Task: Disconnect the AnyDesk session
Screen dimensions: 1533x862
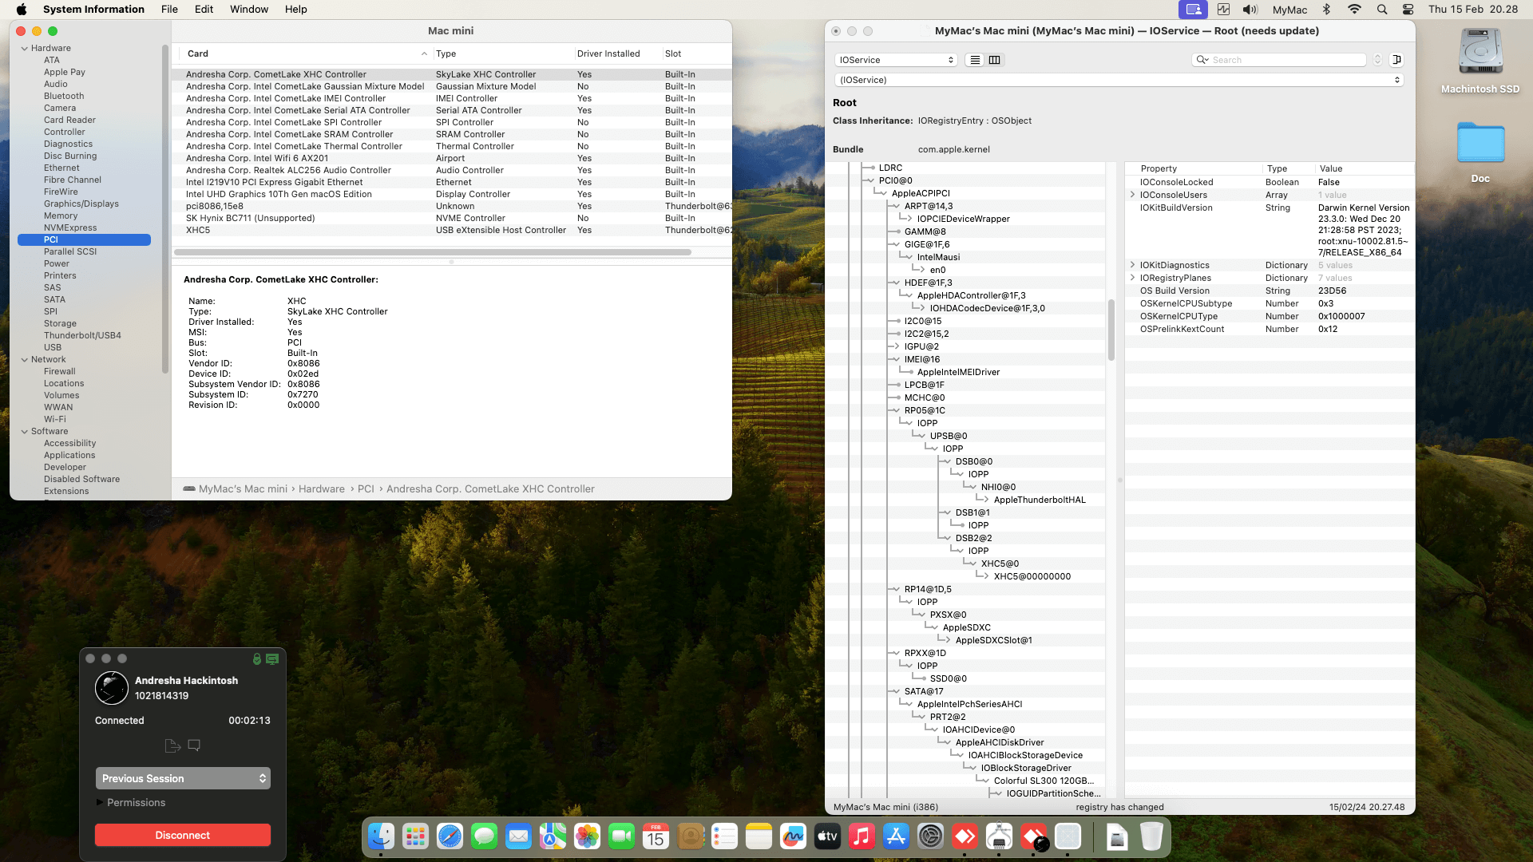Action: [x=183, y=835]
